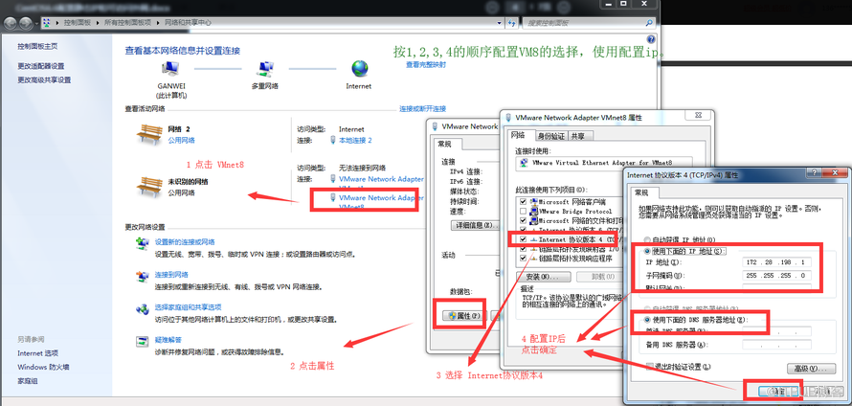Click the 连接到网络 icon

(x=143, y=276)
